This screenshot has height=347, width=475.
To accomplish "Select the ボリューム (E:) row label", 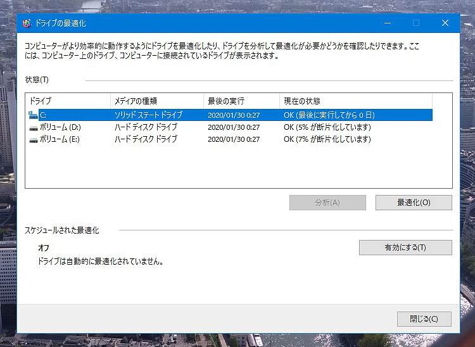I will 60,139.
